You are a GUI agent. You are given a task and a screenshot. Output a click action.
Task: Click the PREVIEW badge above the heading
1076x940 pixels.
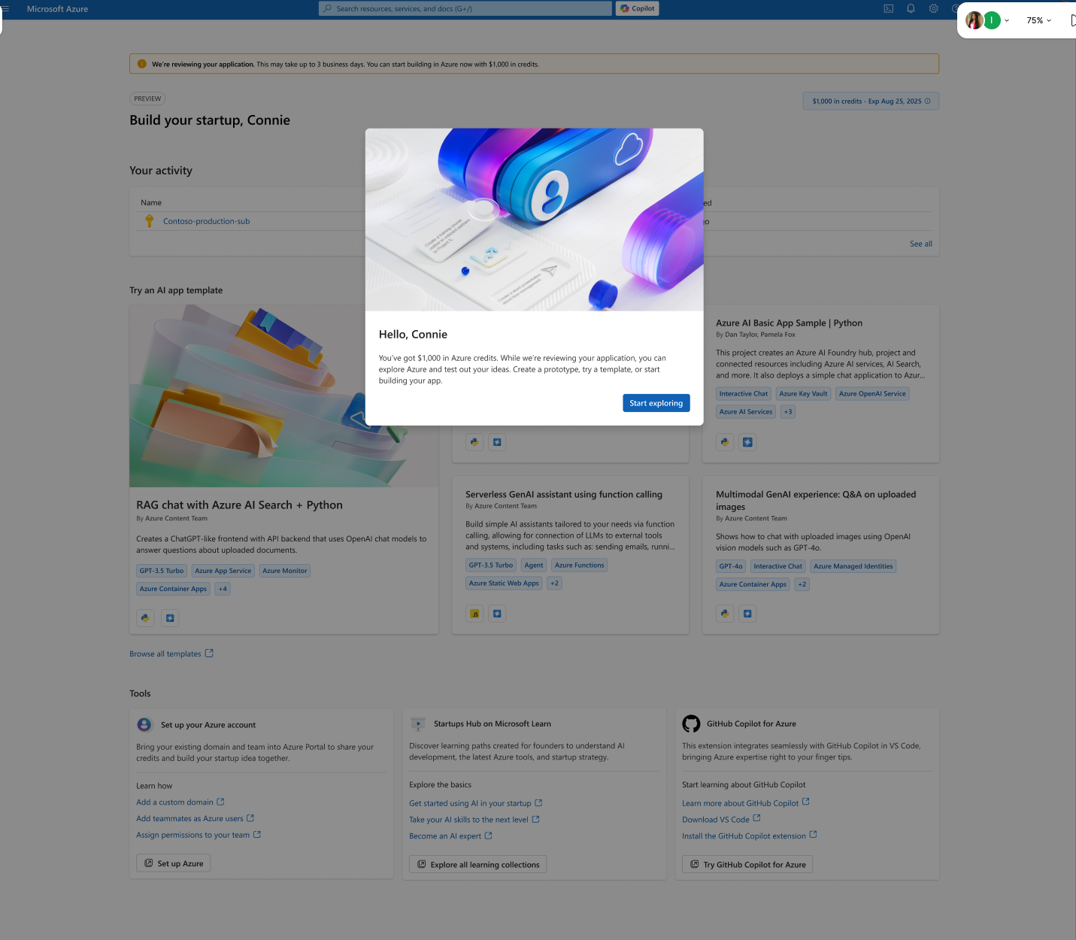[x=147, y=99]
